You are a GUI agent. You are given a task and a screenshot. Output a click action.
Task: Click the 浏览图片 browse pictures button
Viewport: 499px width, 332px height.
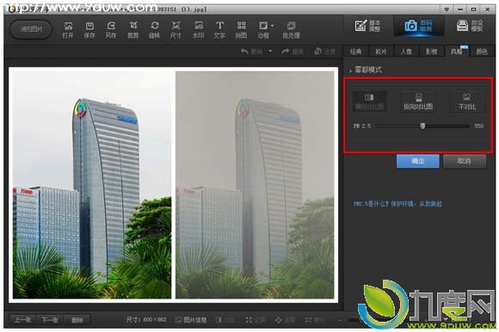[x=31, y=29]
